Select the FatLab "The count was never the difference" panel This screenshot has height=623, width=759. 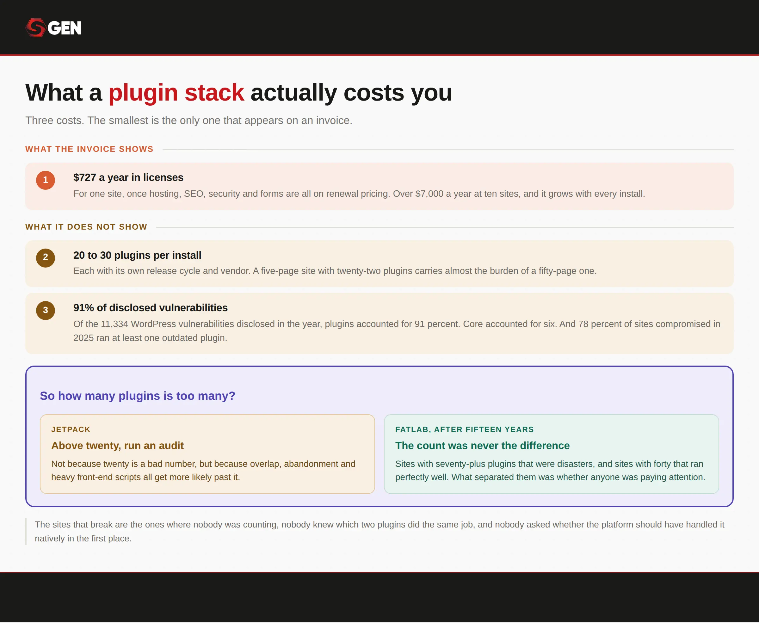(551, 454)
